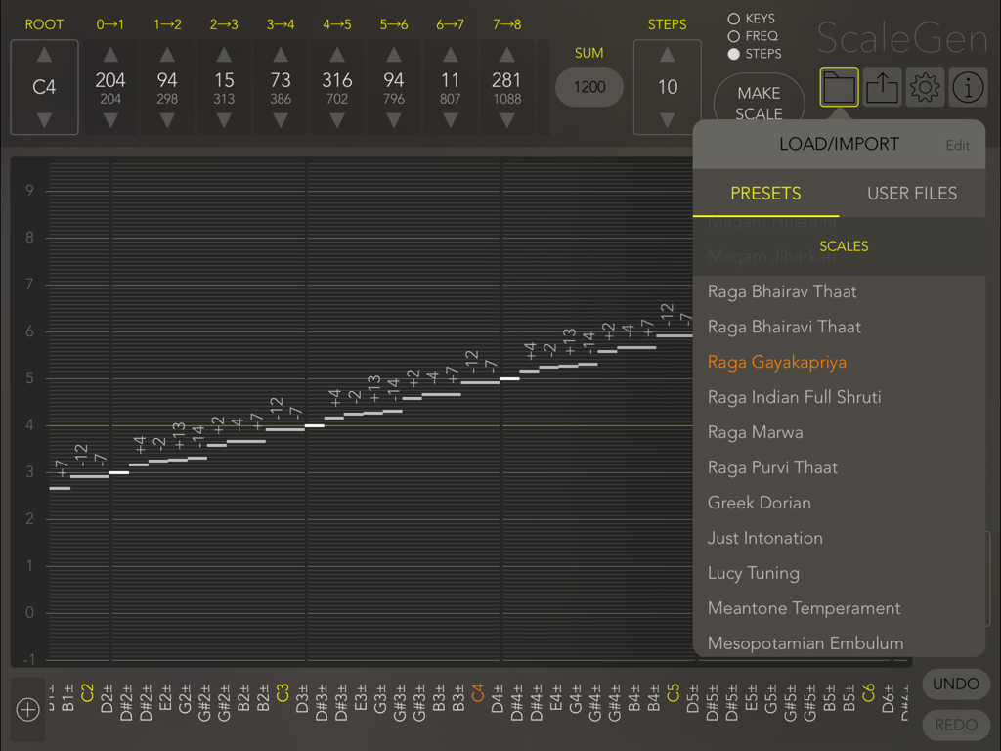Switch to the PRESETS tab
The image size is (1001, 751).
[x=765, y=193]
